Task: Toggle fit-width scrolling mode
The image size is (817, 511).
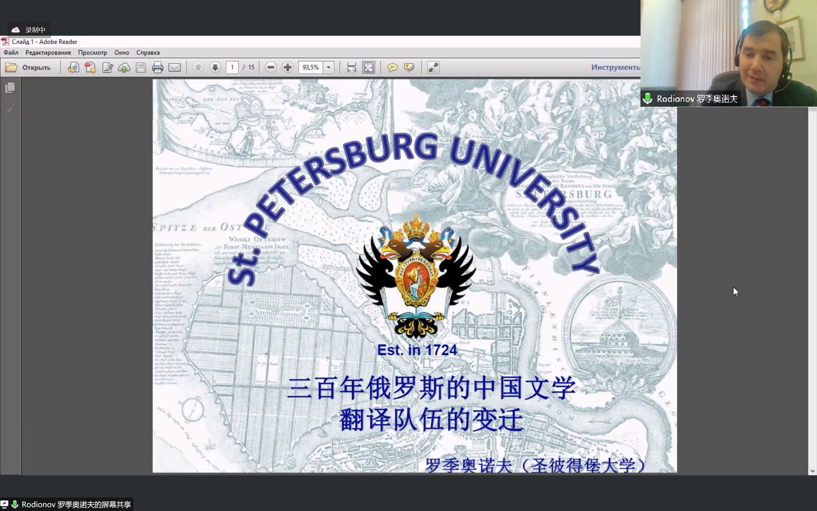Action: (351, 68)
